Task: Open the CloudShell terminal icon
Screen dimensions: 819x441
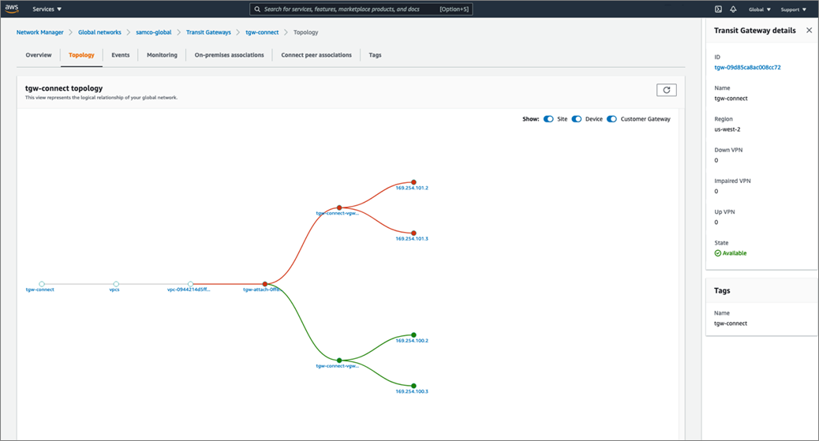Action: pos(718,9)
